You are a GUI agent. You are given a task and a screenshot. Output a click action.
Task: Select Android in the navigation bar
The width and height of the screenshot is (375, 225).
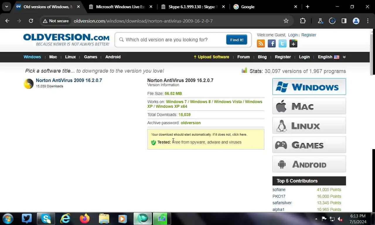(x=113, y=57)
